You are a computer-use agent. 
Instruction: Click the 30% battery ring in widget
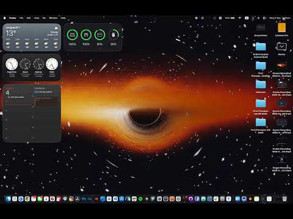pos(114,35)
